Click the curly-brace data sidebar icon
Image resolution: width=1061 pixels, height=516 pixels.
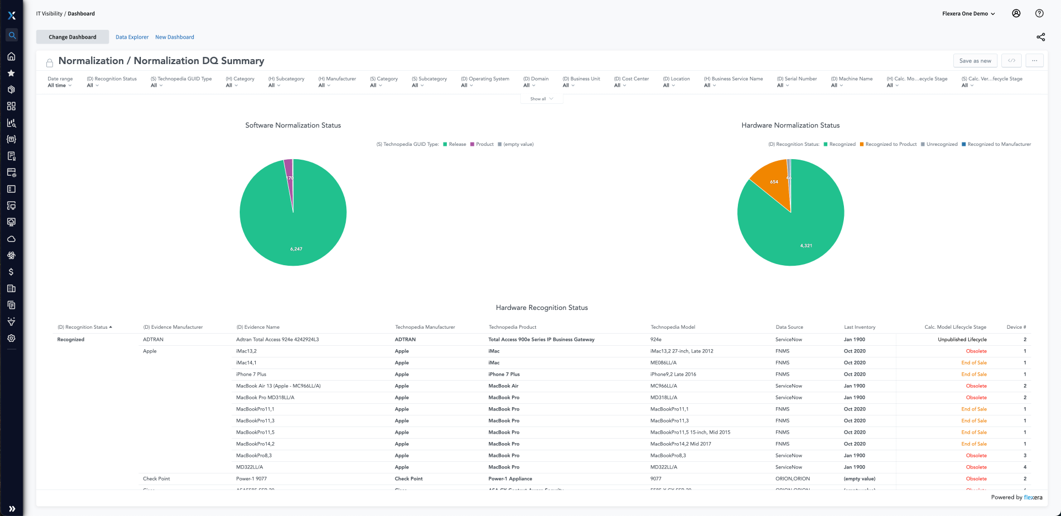click(x=11, y=139)
